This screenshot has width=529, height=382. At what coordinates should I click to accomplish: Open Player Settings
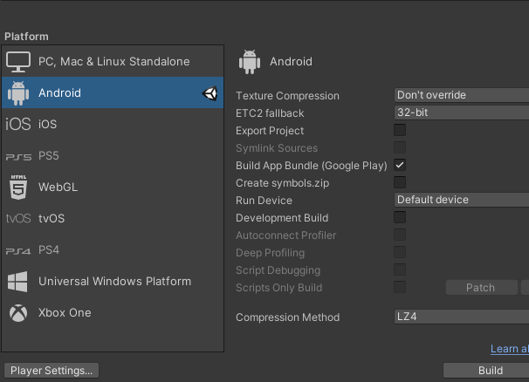tap(52, 371)
